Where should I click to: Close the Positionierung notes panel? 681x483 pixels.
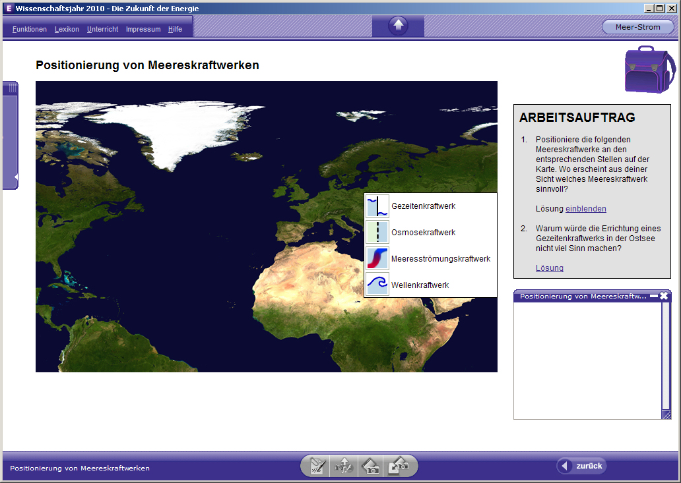pyautogui.click(x=664, y=296)
